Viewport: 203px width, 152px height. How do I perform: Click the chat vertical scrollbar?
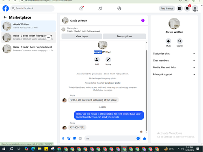tap(146, 90)
